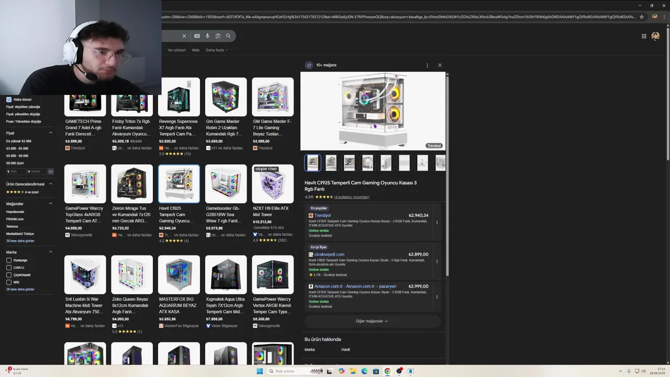This screenshot has height=377, width=670.
Task: Switch to Chrome in the taskbar
Action: point(387,371)
